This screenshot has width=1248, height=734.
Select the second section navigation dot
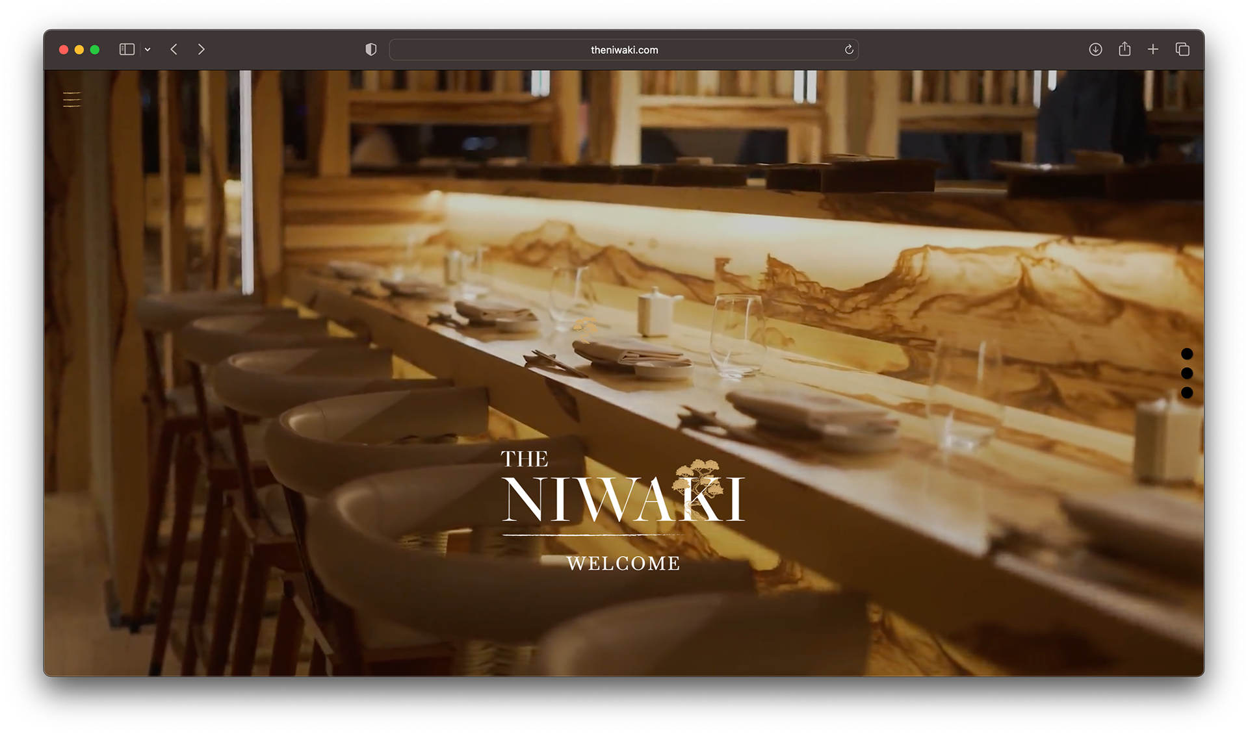1187,373
